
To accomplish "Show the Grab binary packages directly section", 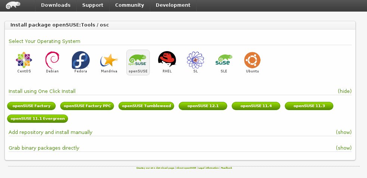I will click(343, 148).
